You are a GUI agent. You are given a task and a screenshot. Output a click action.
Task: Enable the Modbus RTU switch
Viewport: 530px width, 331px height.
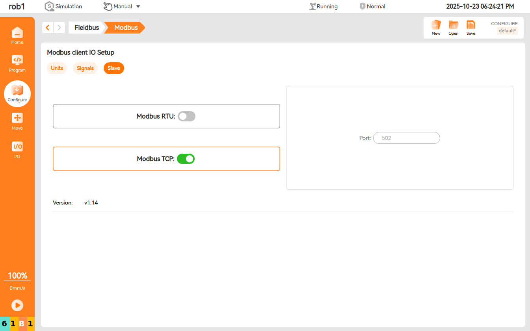coord(186,116)
